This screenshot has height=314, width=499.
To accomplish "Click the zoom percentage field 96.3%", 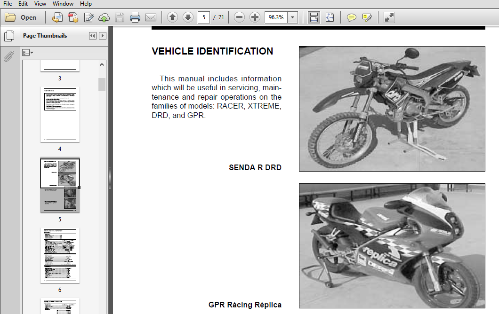I will (276, 17).
